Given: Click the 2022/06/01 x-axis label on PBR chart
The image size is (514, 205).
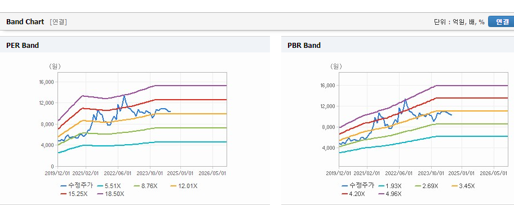Looking at the screenshot, I should tap(399, 173).
